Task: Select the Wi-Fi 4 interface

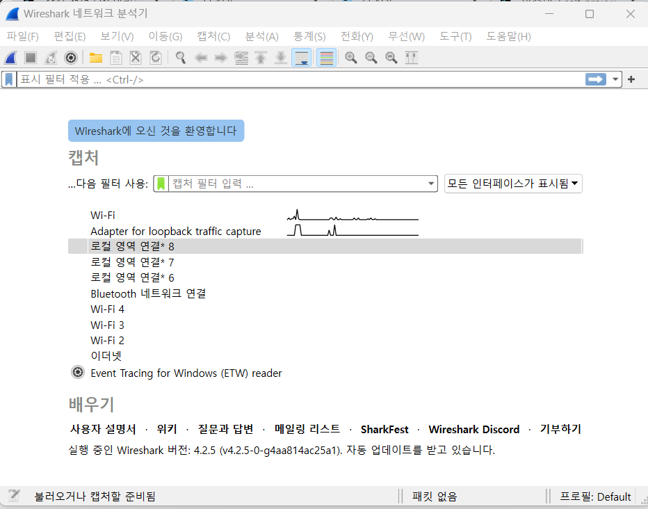Action: pyautogui.click(x=325, y=309)
